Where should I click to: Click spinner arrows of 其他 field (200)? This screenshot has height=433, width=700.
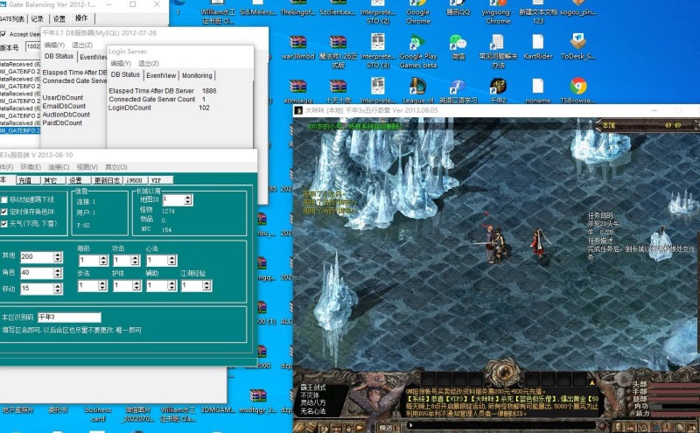pos(57,256)
